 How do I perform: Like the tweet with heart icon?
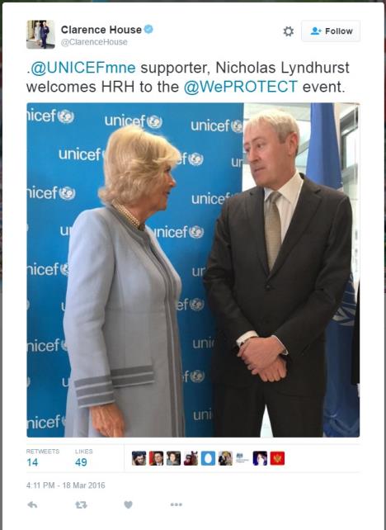coord(128,504)
